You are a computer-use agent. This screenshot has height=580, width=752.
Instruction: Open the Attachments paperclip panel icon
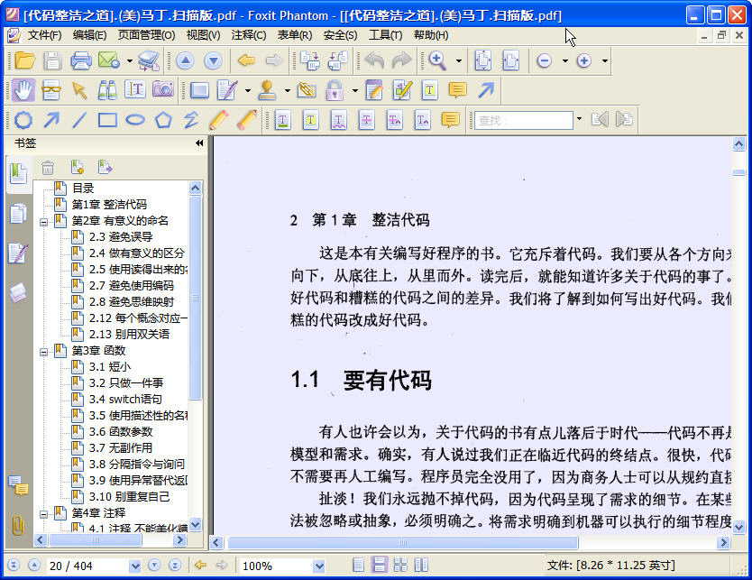(18, 526)
